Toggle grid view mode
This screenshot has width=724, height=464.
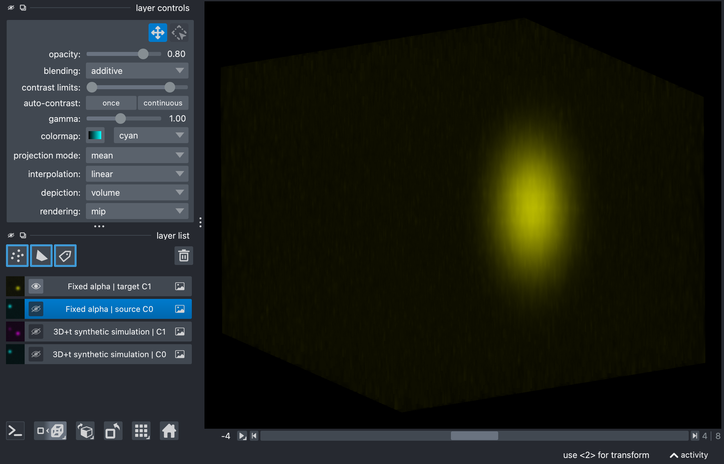141,431
